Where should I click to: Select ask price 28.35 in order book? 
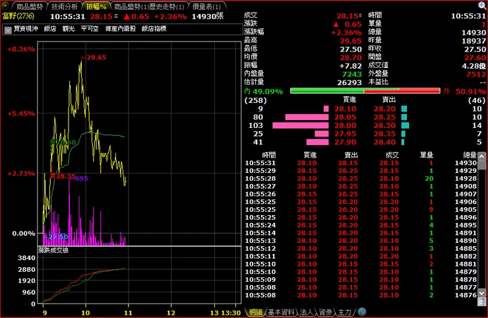coord(384,134)
